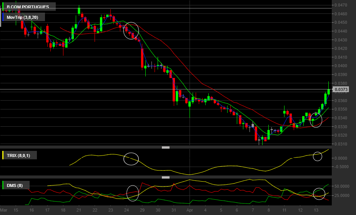Click date 31 on time axis
356x215 pixels.
pyautogui.click(x=174, y=210)
